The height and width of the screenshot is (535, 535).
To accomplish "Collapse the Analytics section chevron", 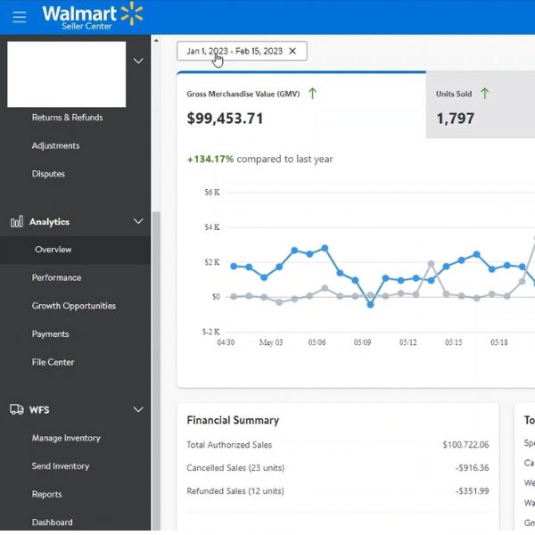I will (138, 221).
